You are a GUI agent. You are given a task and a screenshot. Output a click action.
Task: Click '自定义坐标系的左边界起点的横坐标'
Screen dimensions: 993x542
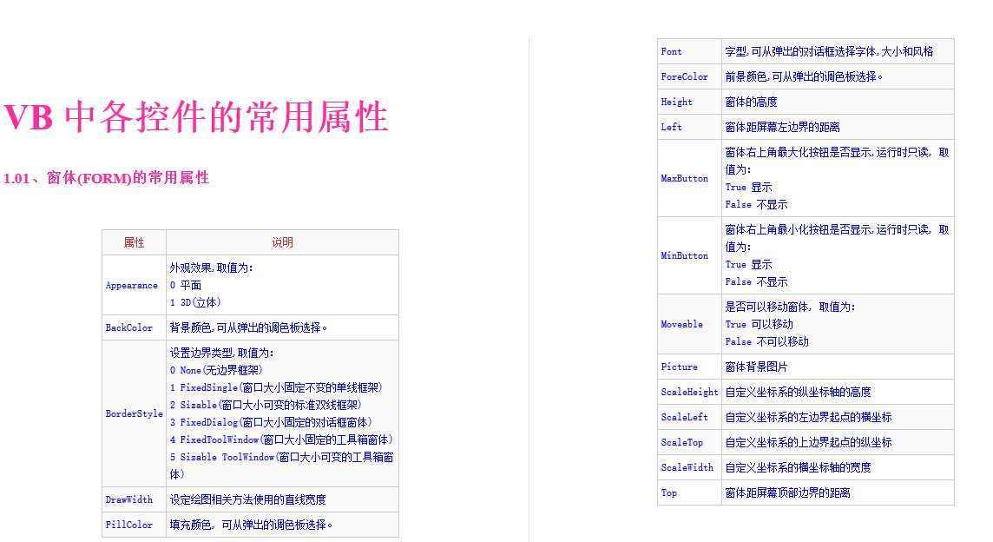click(x=809, y=417)
